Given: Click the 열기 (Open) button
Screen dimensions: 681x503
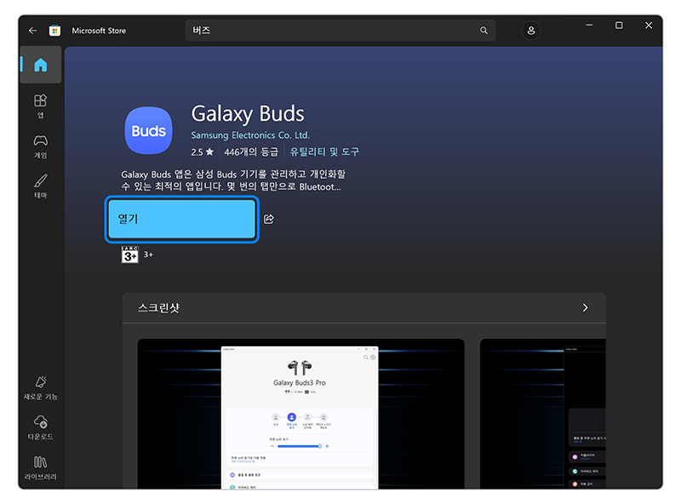Looking at the screenshot, I should [x=181, y=219].
